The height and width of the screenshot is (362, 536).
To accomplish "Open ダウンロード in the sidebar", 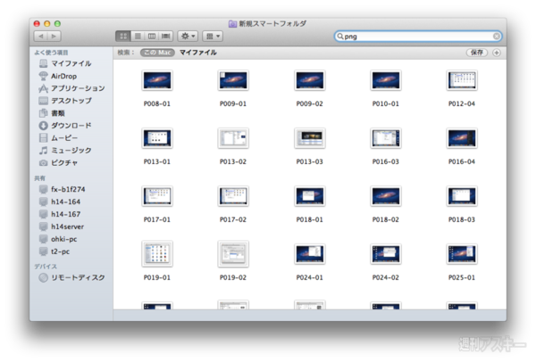I will [x=65, y=126].
